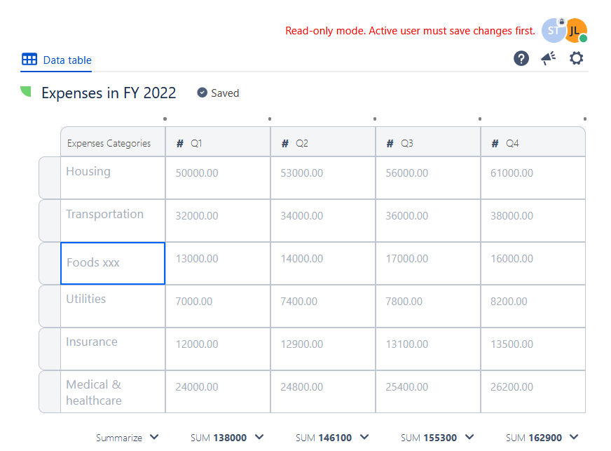Select the Foods xxx cell
This screenshot has height=451, width=611.
[113, 263]
